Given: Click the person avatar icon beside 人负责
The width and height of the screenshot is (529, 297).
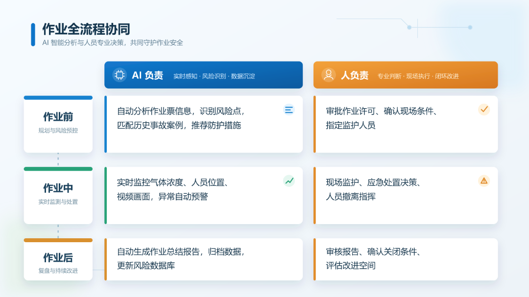Looking at the screenshot, I should [328, 75].
